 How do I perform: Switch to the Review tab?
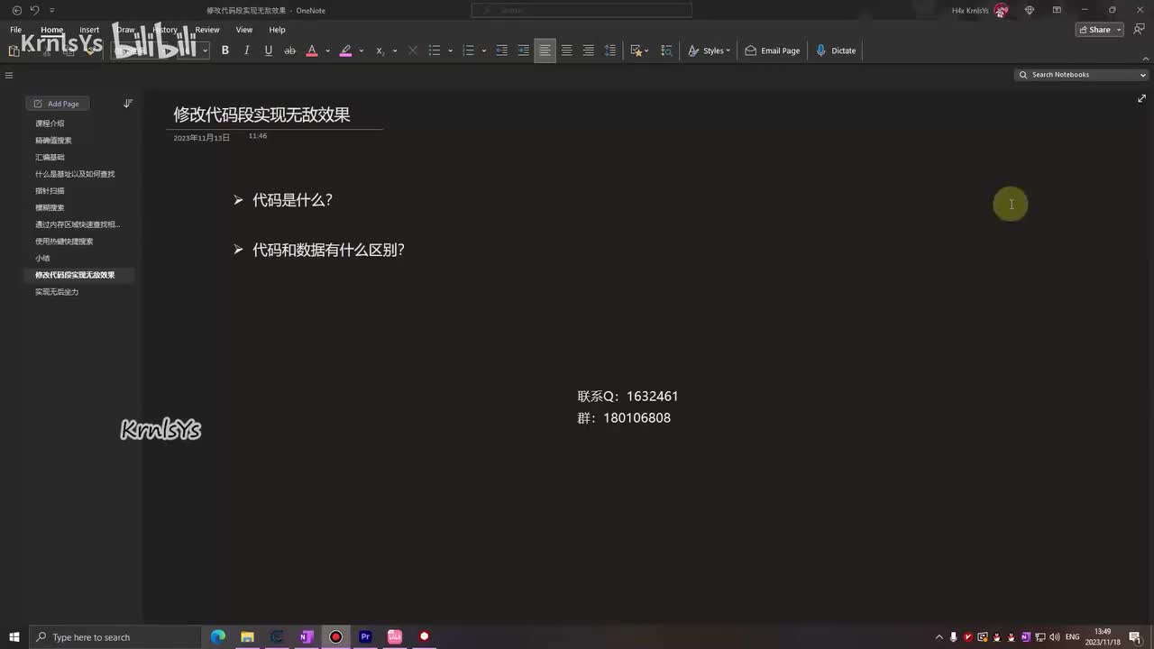point(207,30)
